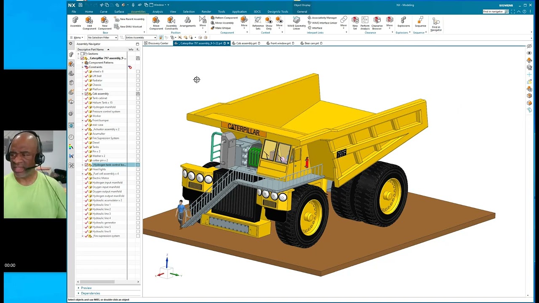539x303 pixels.
Task: Open the Assembly Constraints tool
Action: tap(171, 23)
